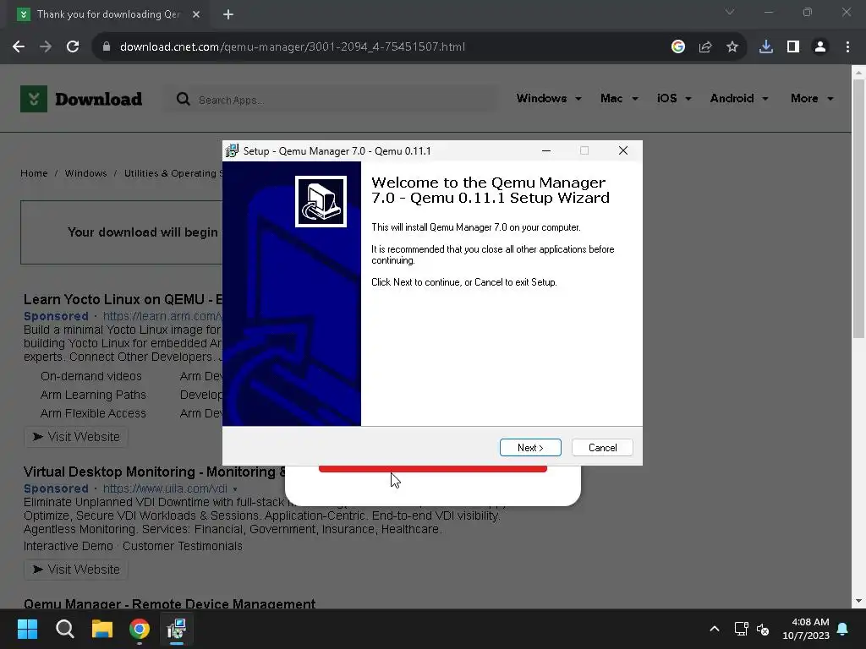Go back in Chrome browser
Viewport: 866px width, 649px height.
pyautogui.click(x=19, y=47)
